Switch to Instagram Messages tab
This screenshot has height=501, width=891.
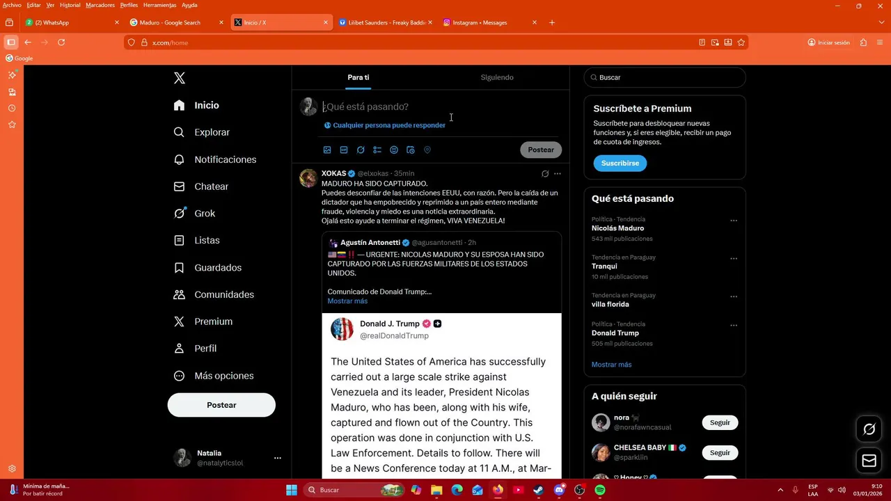point(489,22)
